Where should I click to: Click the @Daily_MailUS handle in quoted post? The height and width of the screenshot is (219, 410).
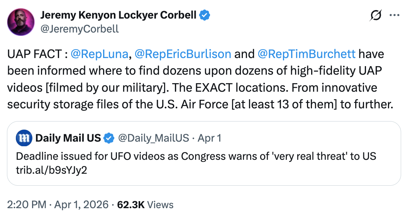tap(153, 138)
